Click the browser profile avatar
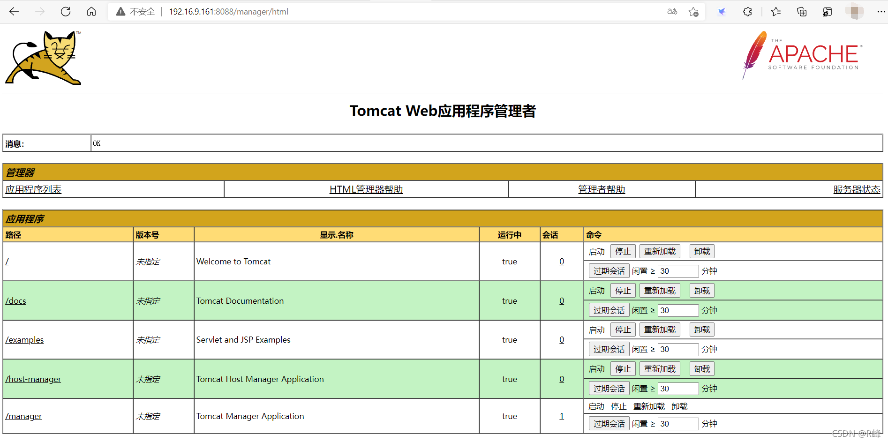Viewport: 888px width, 442px height. (854, 11)
